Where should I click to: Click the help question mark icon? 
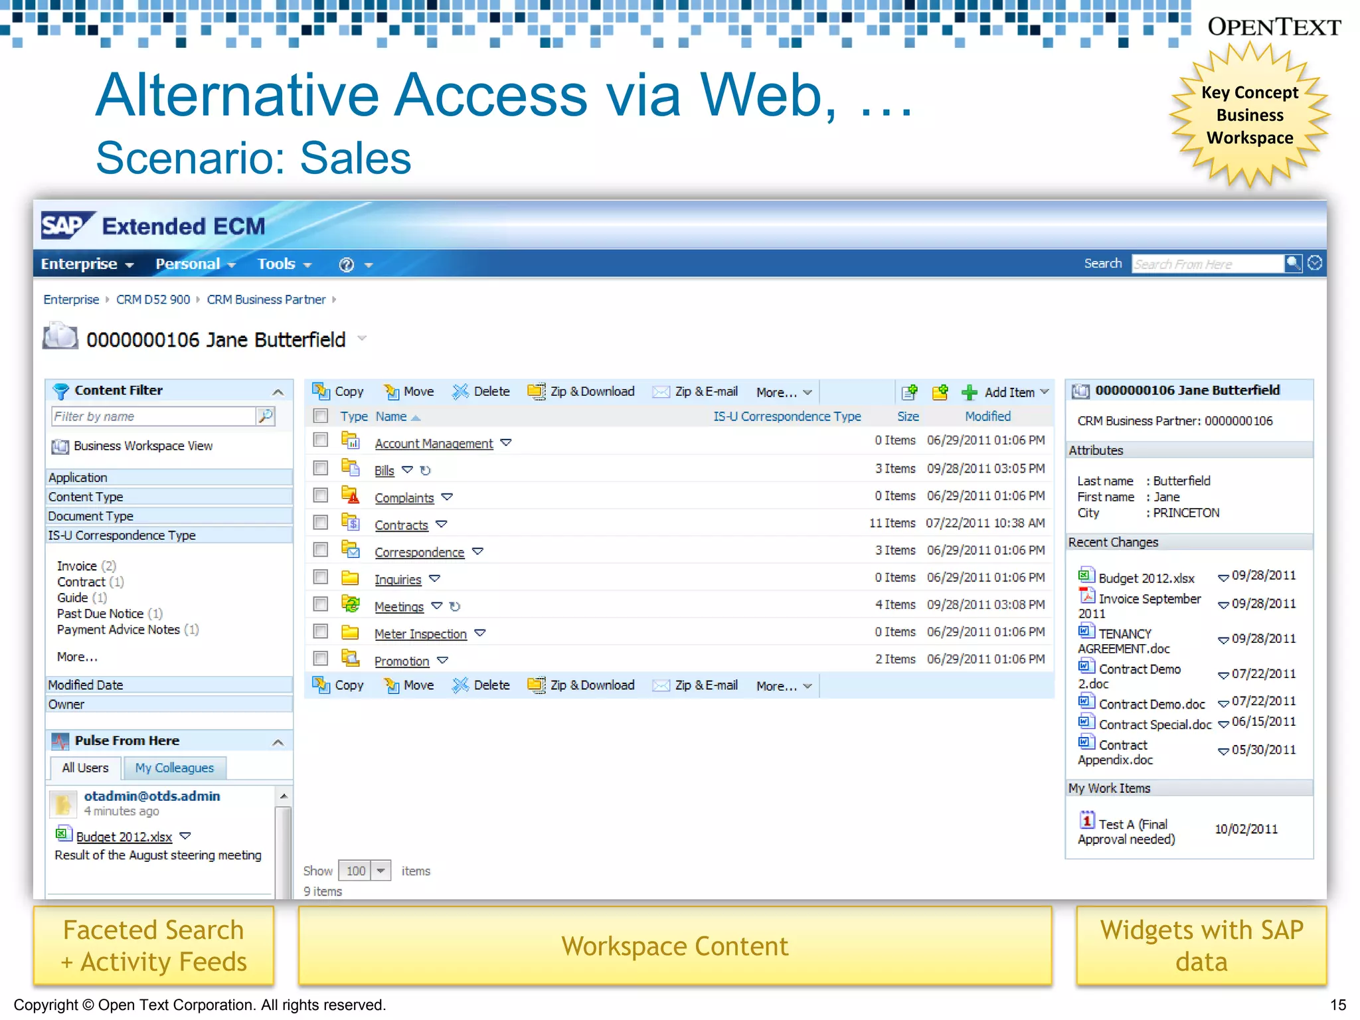click(346, 265)
